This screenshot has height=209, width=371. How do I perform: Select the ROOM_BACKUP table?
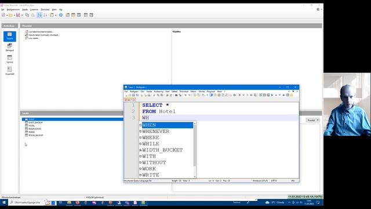[34, 135]
